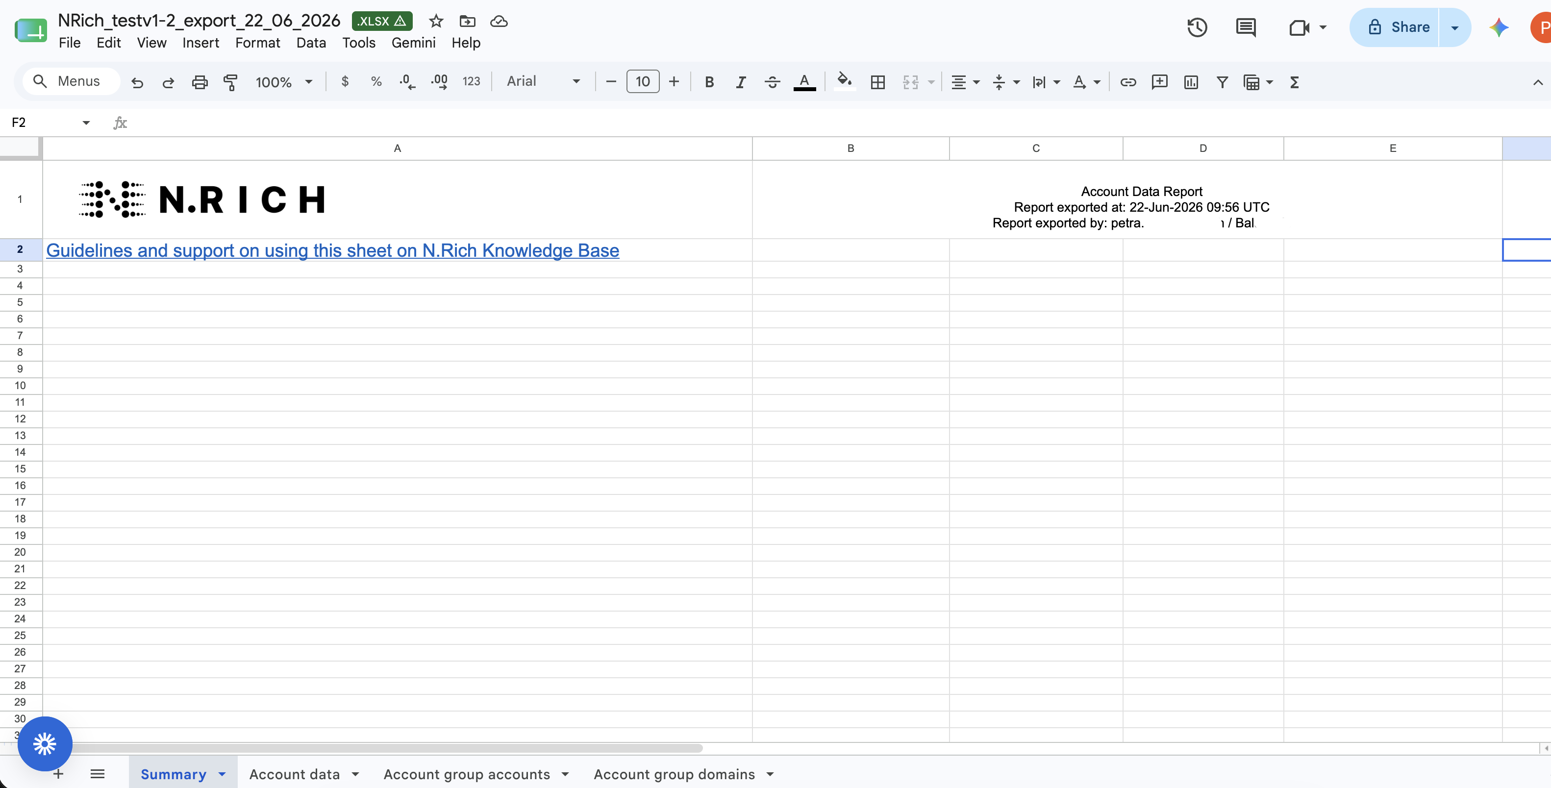Open version history clock icon
This screenshot has width=1551, height=788.
click(1197, 27)
